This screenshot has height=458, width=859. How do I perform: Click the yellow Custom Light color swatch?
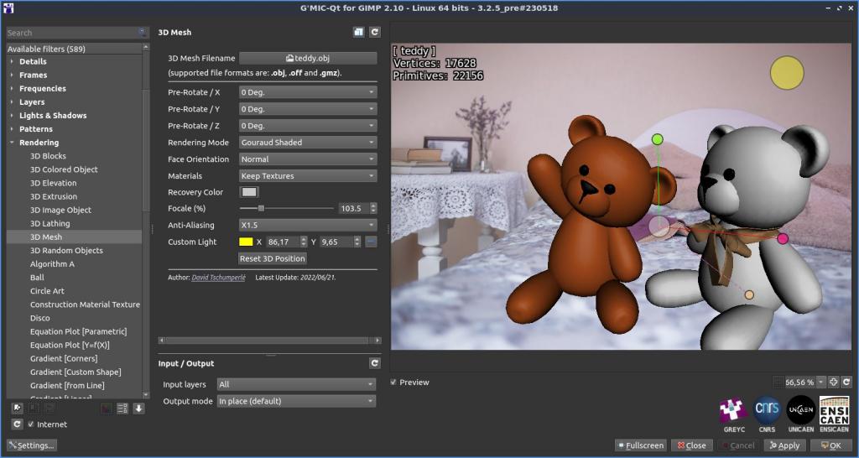click(246, 242)
